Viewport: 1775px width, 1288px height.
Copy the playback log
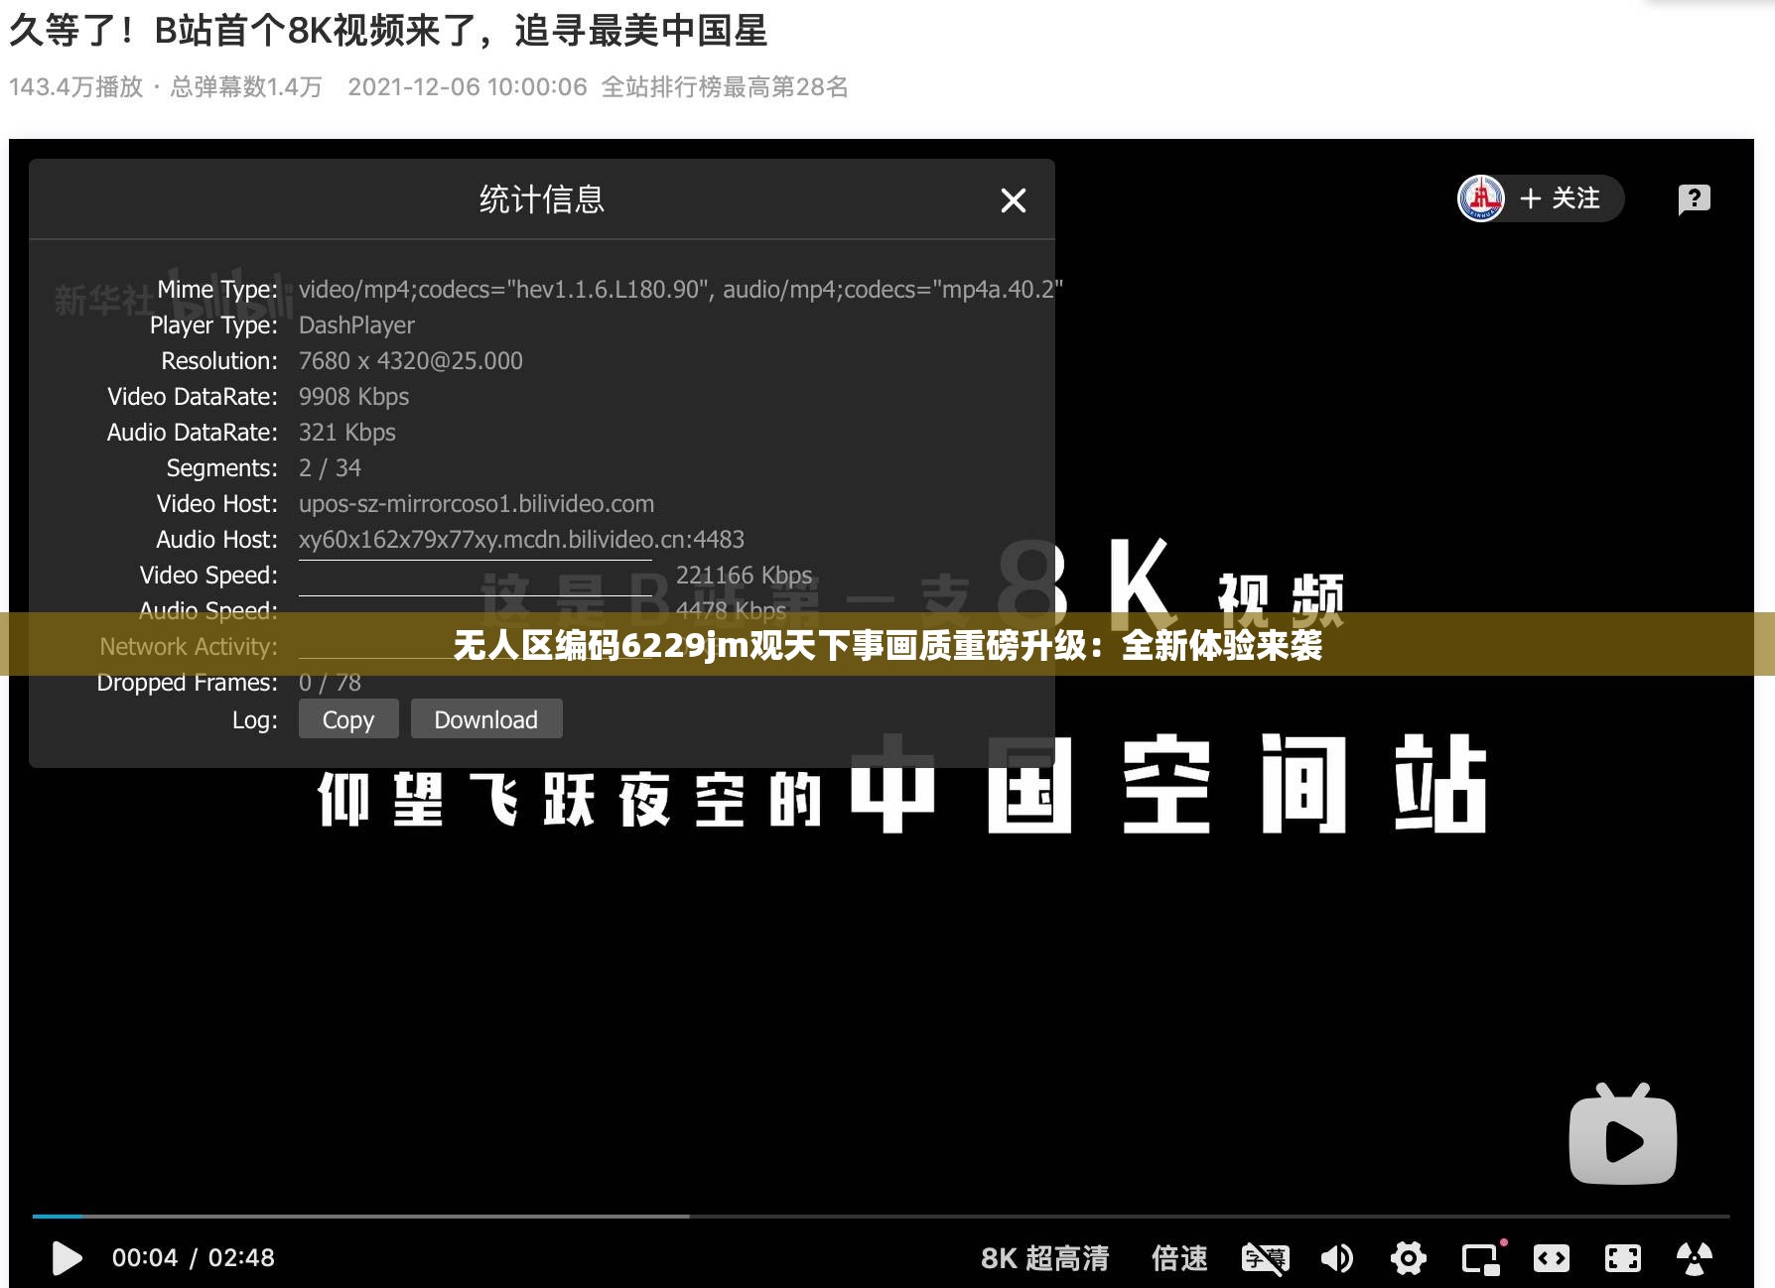point(347,718)
